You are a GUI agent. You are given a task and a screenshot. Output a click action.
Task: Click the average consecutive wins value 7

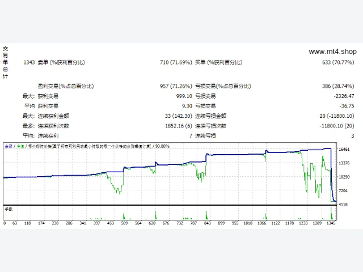click(191, 136)
